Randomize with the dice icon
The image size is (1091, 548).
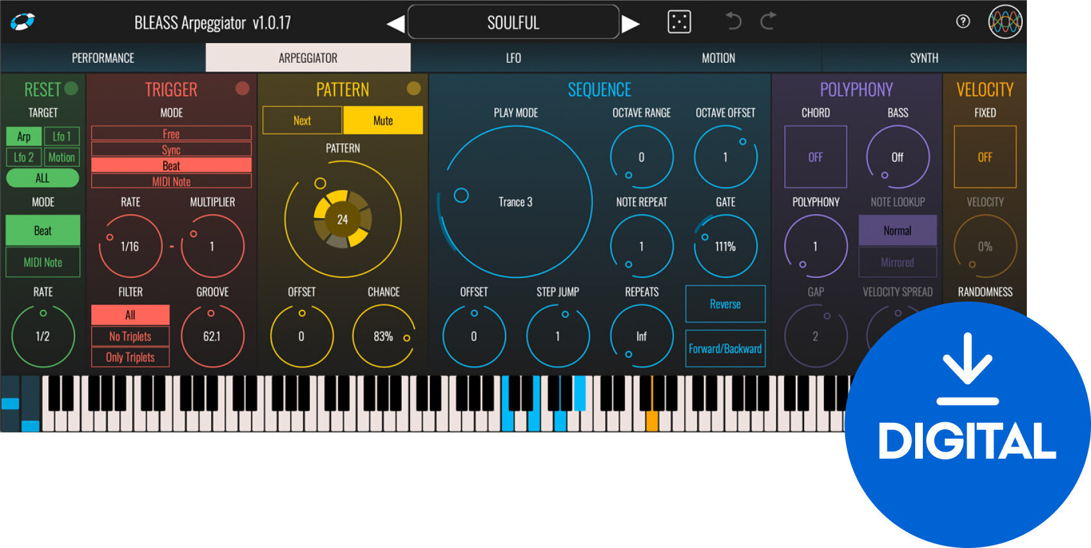679,22
